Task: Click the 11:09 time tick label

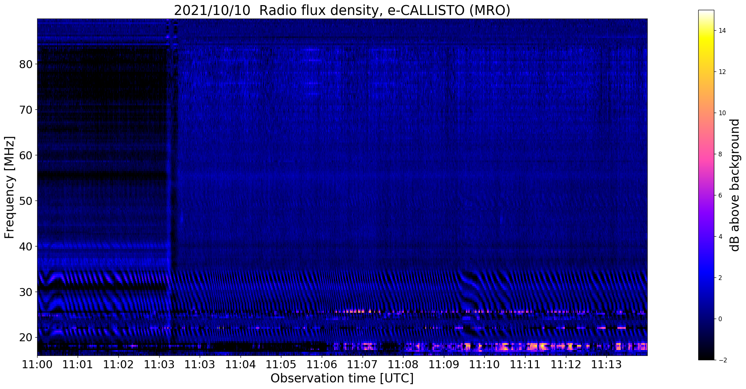Action: click(444, 364)
